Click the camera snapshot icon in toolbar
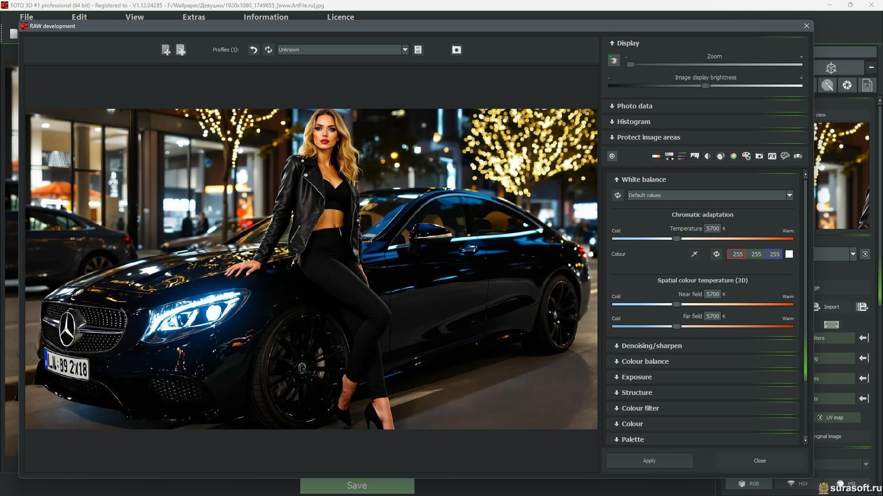This screenshot has width=883, height=496. 456,50
